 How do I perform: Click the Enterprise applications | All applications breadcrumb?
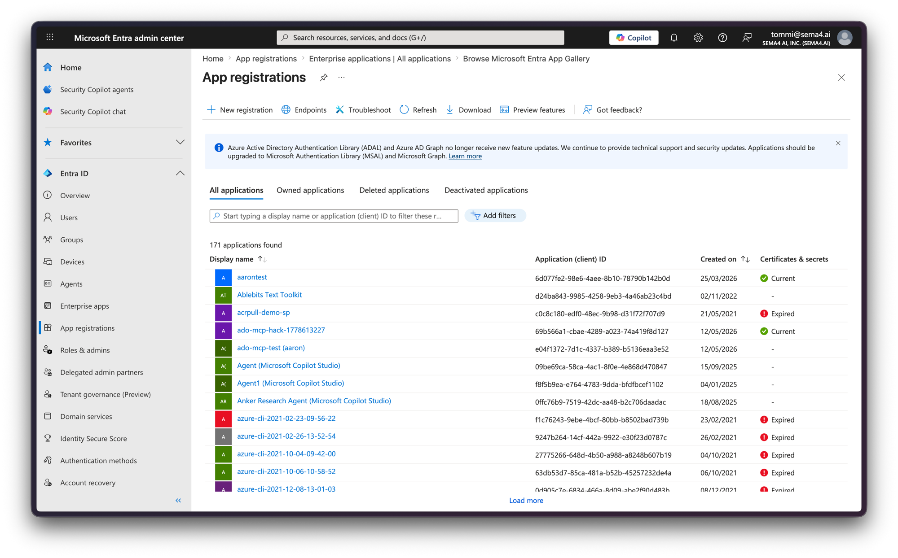coord(380,59)
